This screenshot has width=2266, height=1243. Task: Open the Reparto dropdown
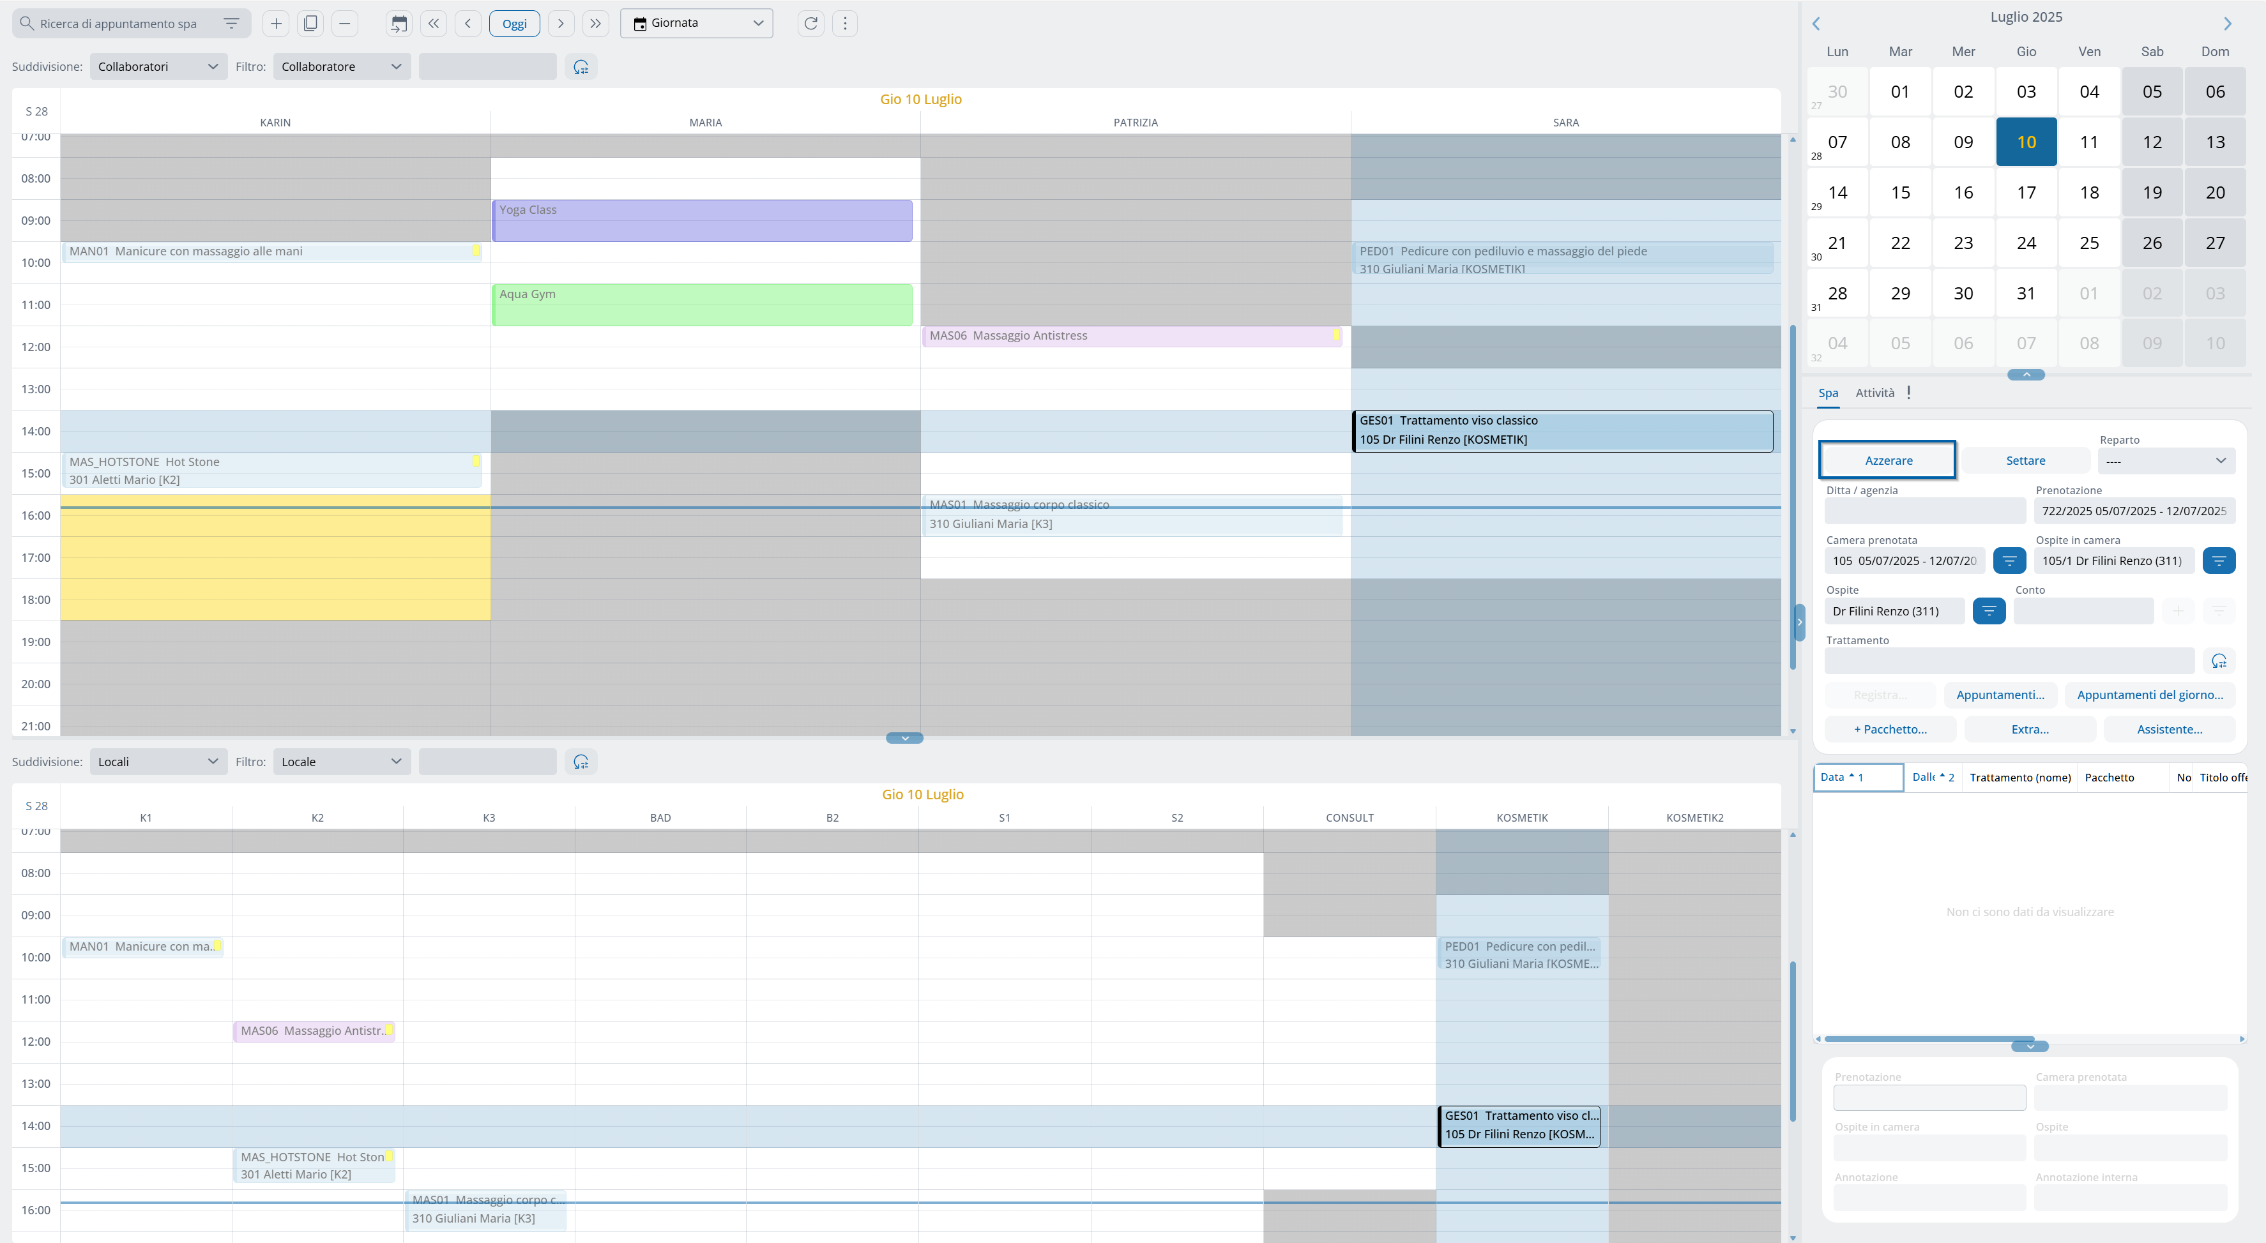(2166, 461)
